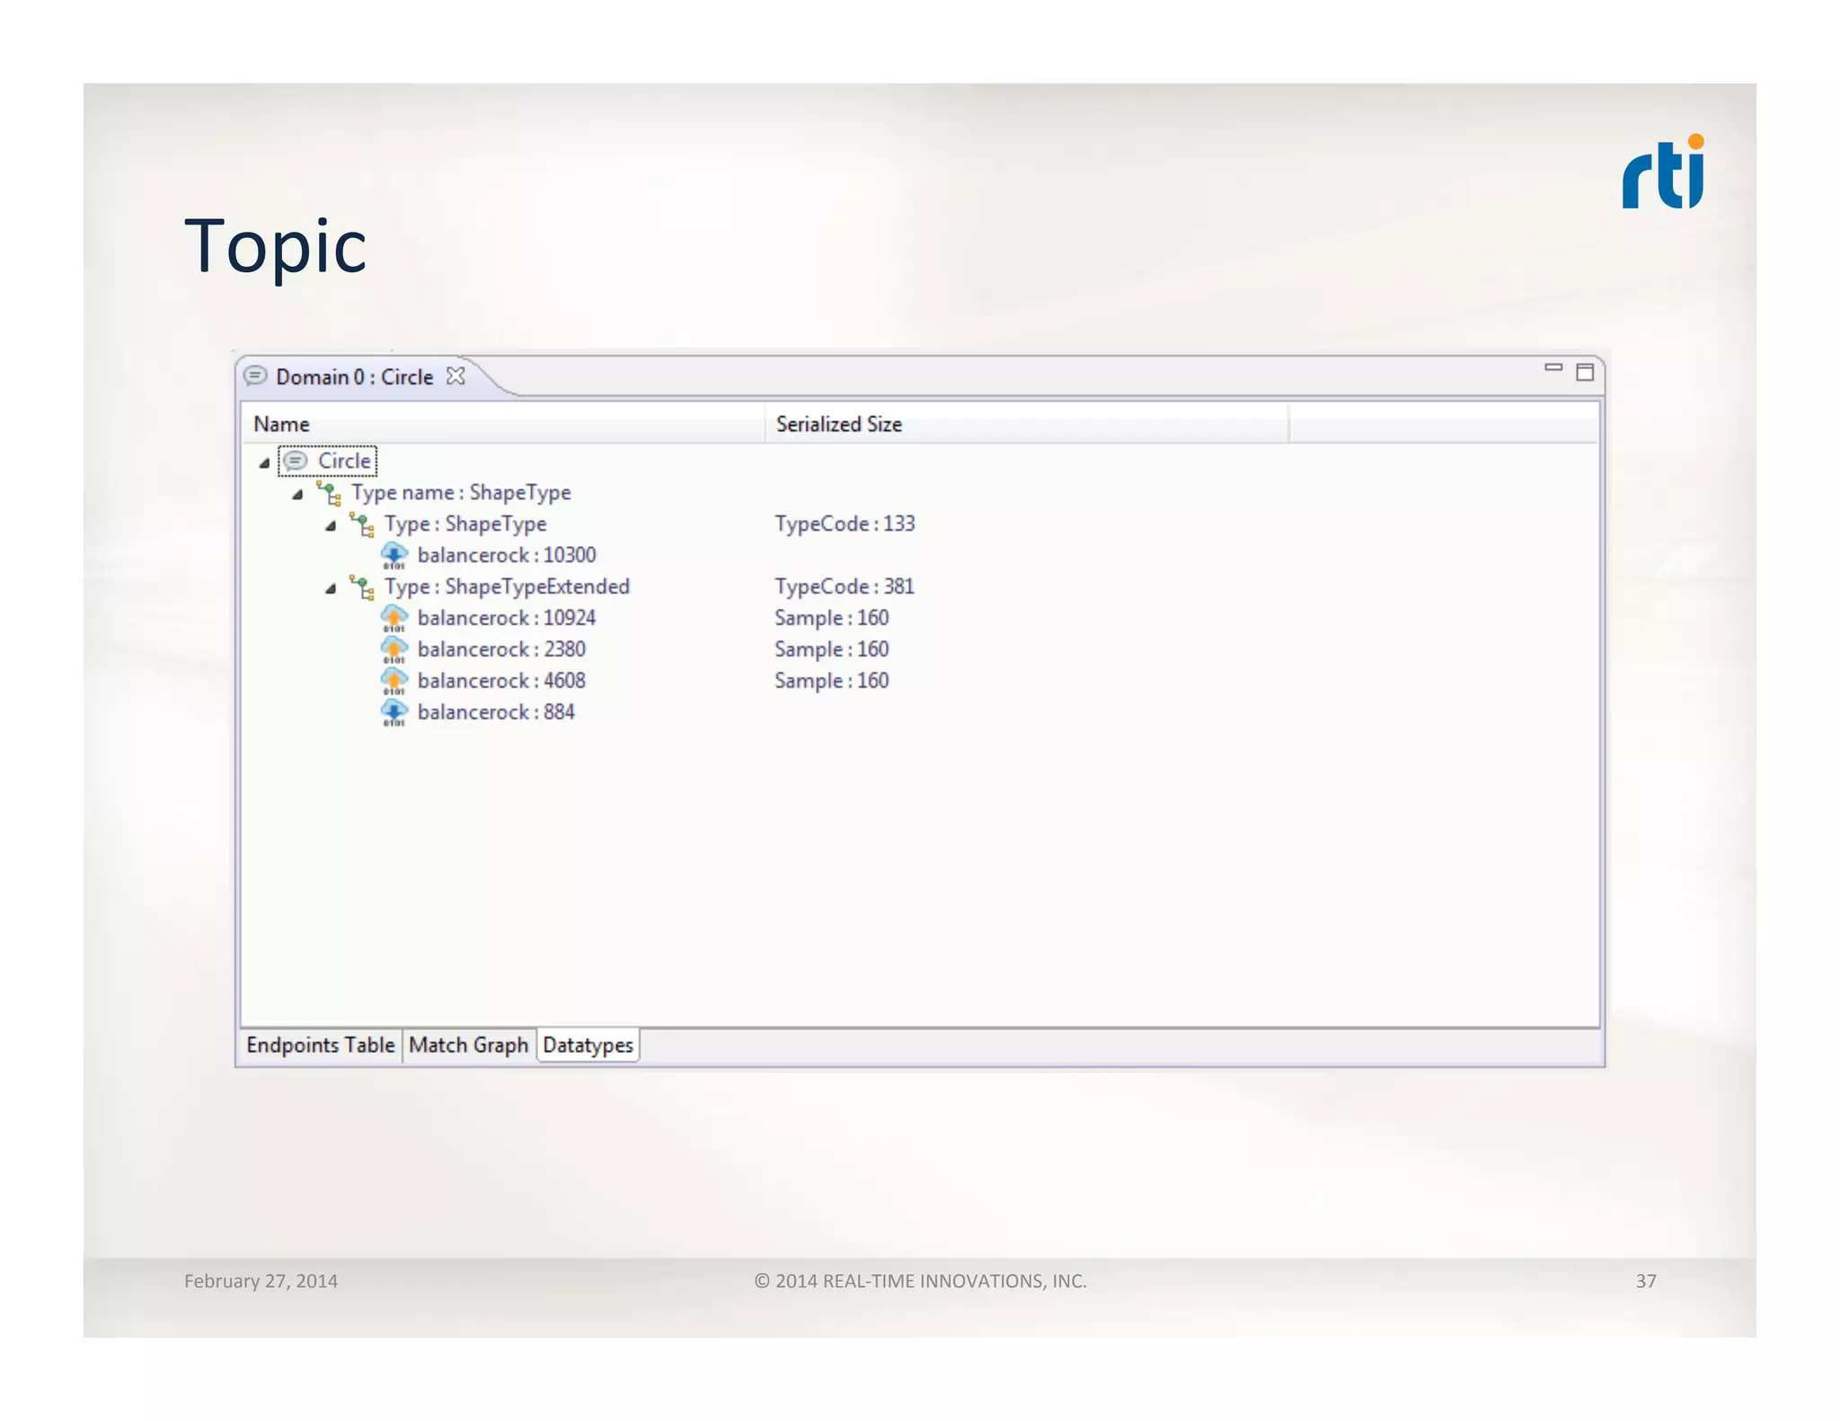1840x1421 pixels.
Task: Select the Datatypes tab
Action: (588, 1045)
